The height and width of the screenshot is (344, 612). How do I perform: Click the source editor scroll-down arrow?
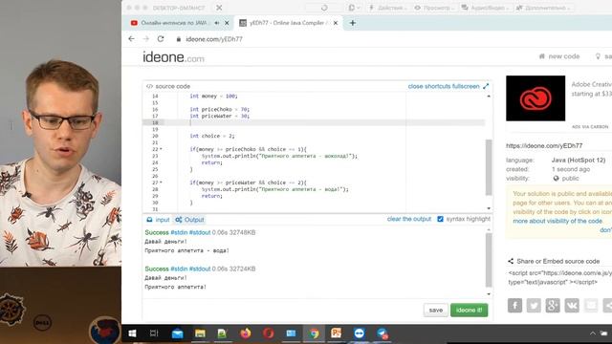[x=489, y=208]
